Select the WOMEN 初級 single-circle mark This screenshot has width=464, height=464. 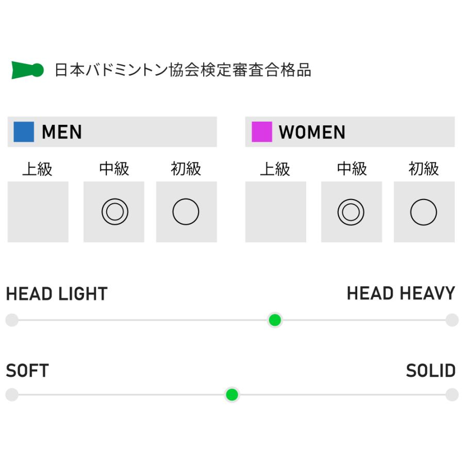click(423, 212)
